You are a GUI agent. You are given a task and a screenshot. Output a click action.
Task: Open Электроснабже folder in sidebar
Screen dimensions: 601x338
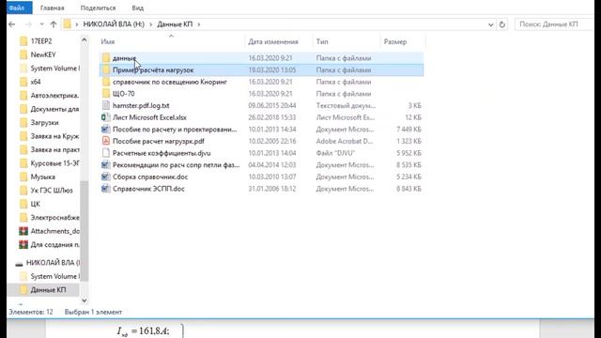54,218
